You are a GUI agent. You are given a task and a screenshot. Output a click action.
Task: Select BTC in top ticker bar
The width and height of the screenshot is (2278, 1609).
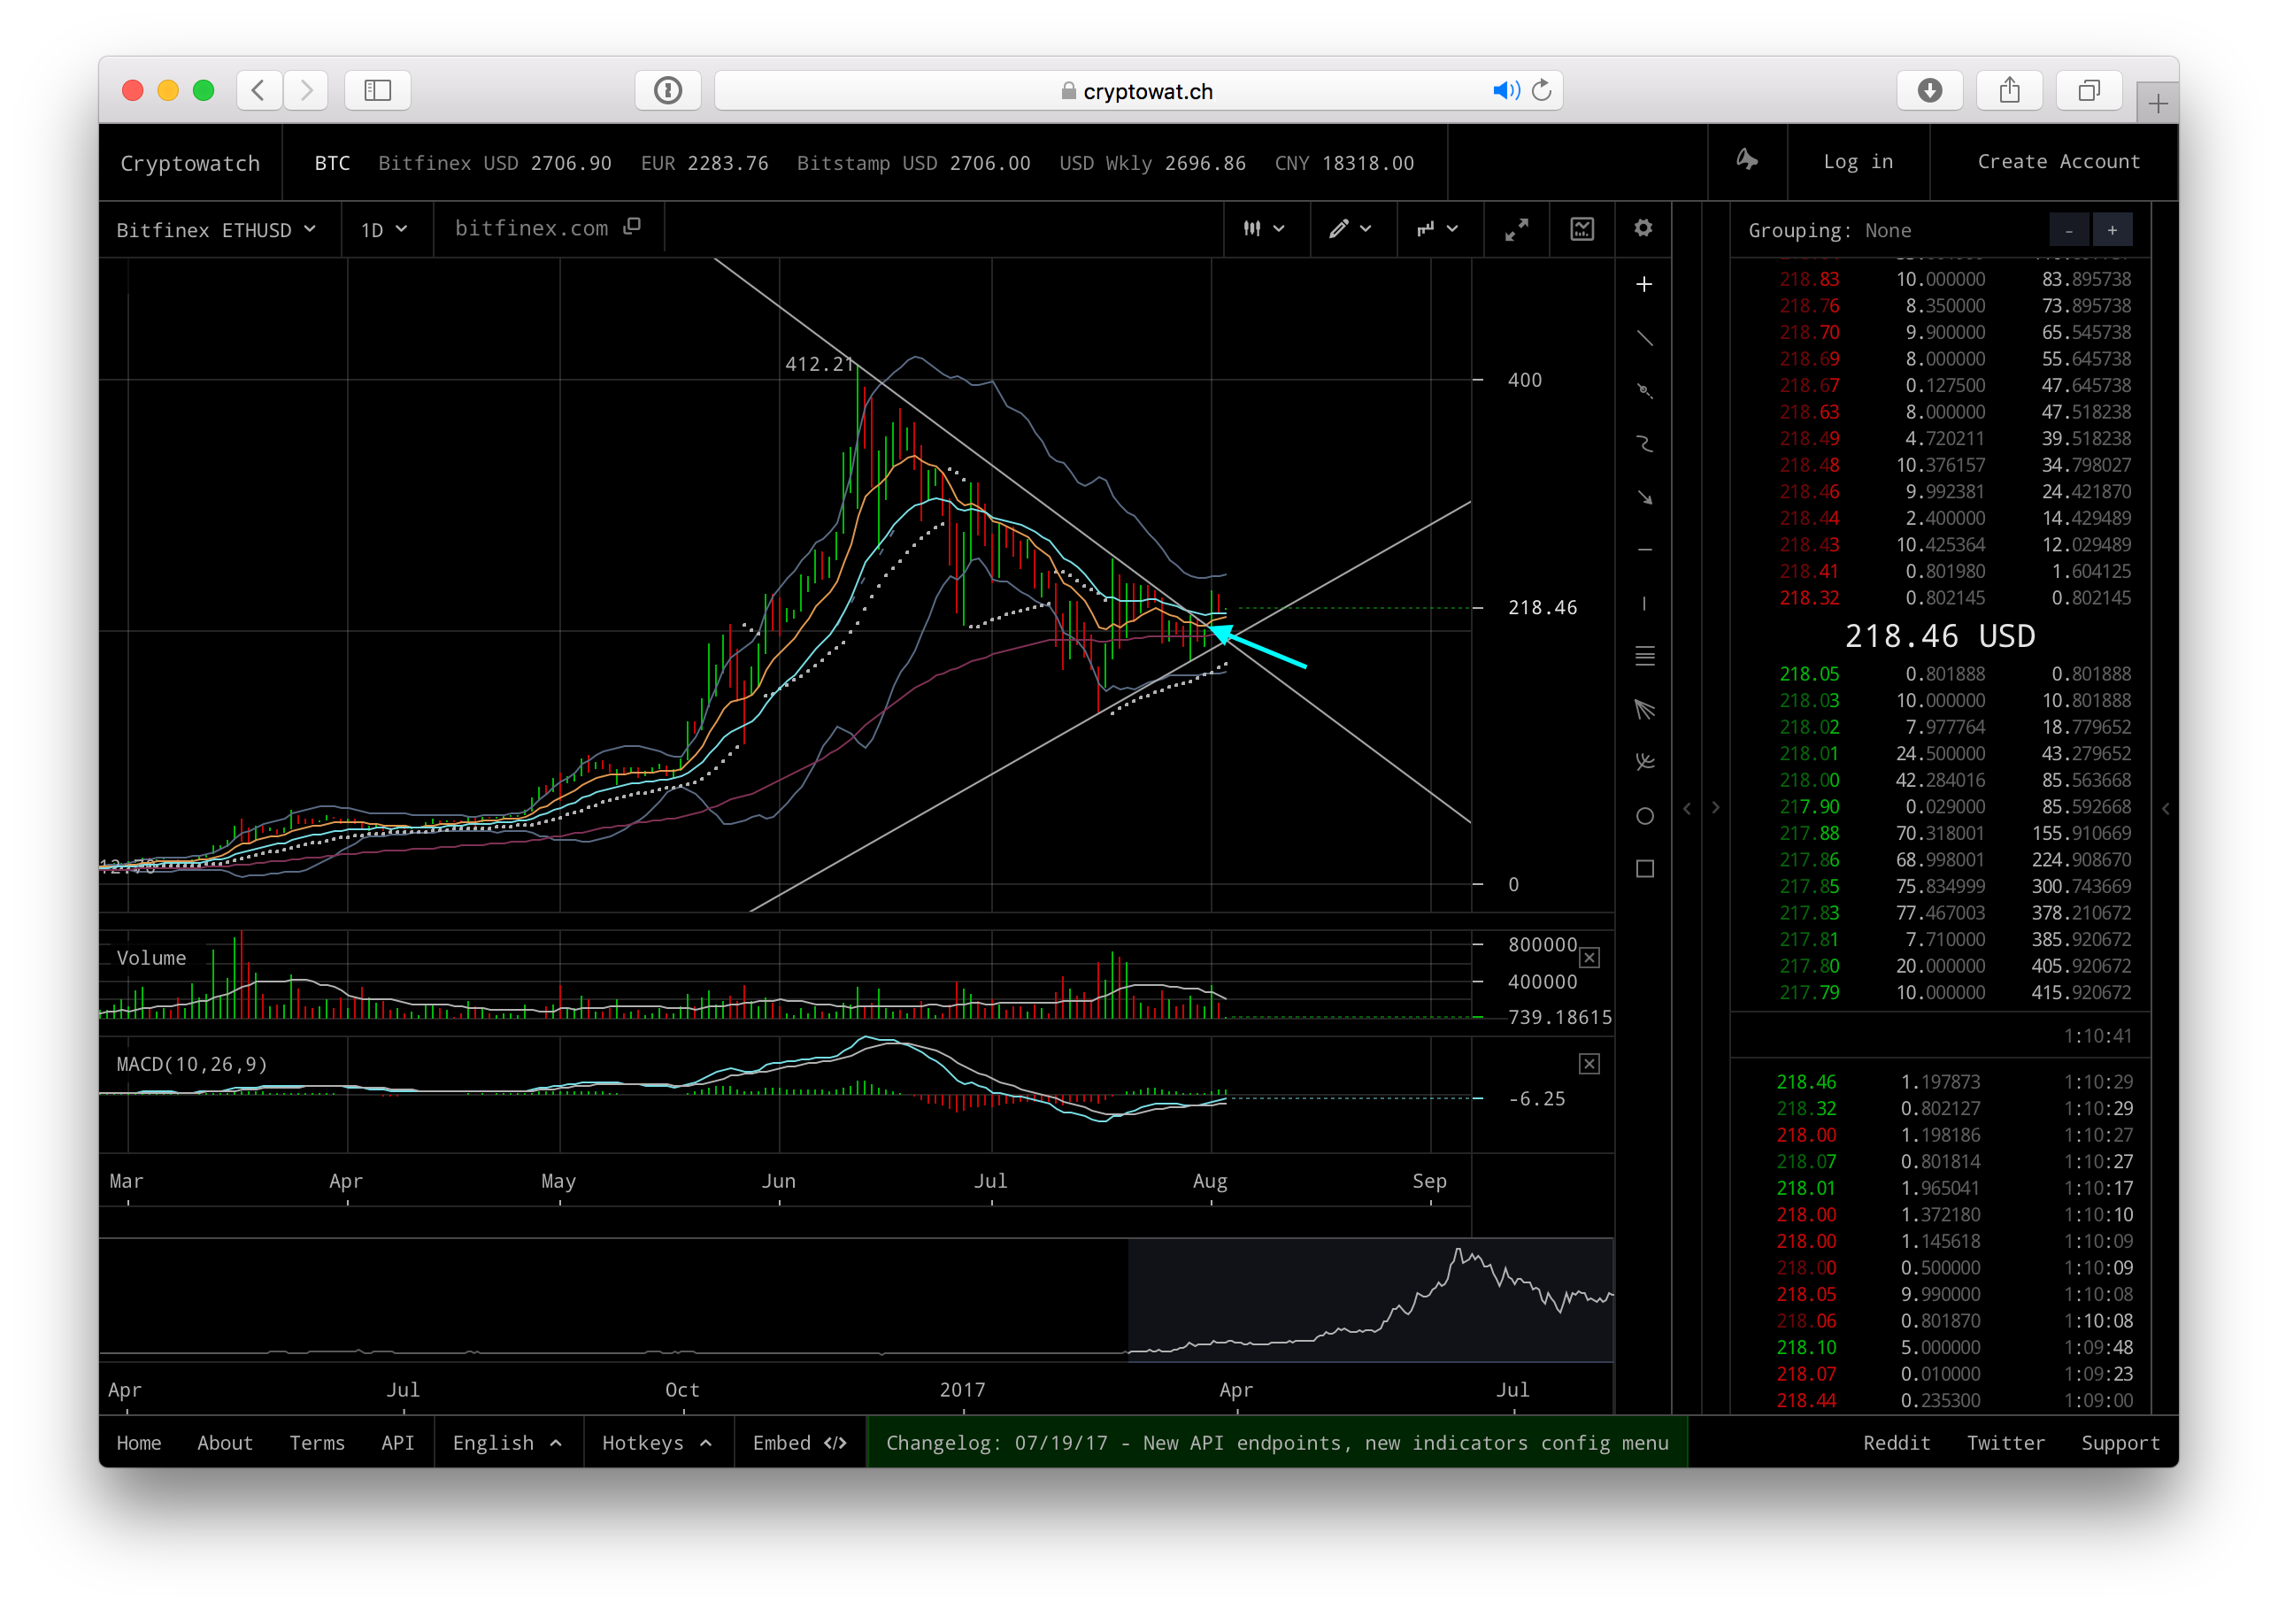tap(331, 163)
